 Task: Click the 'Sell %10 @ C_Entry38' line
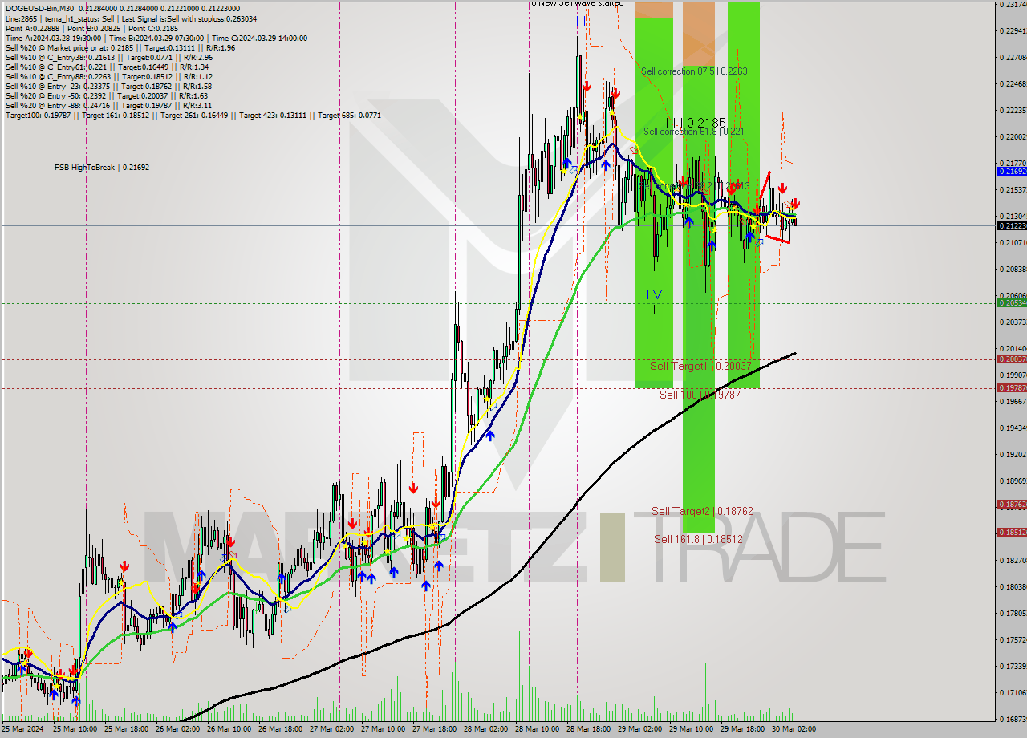pos(108,58)
